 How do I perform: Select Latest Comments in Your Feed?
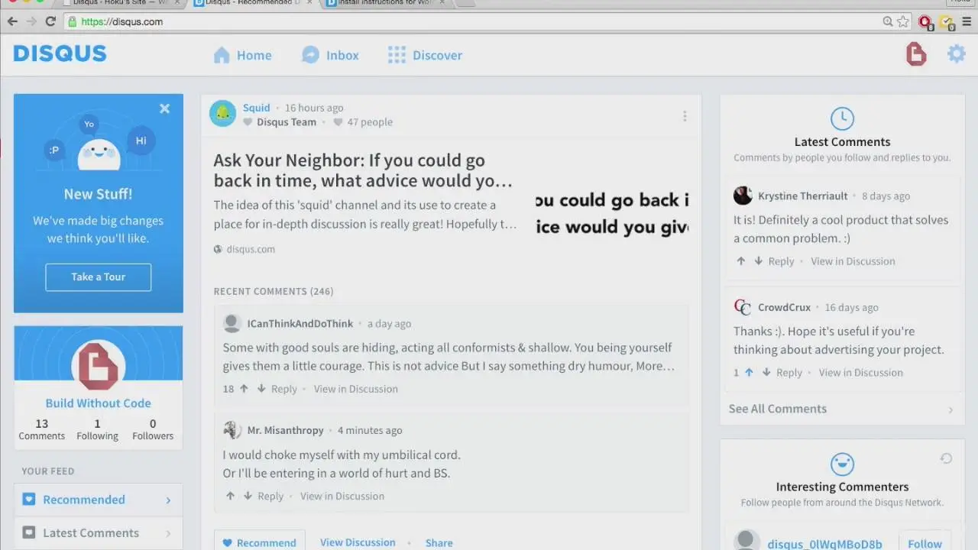pyautogui.click(x=98, y=533)
